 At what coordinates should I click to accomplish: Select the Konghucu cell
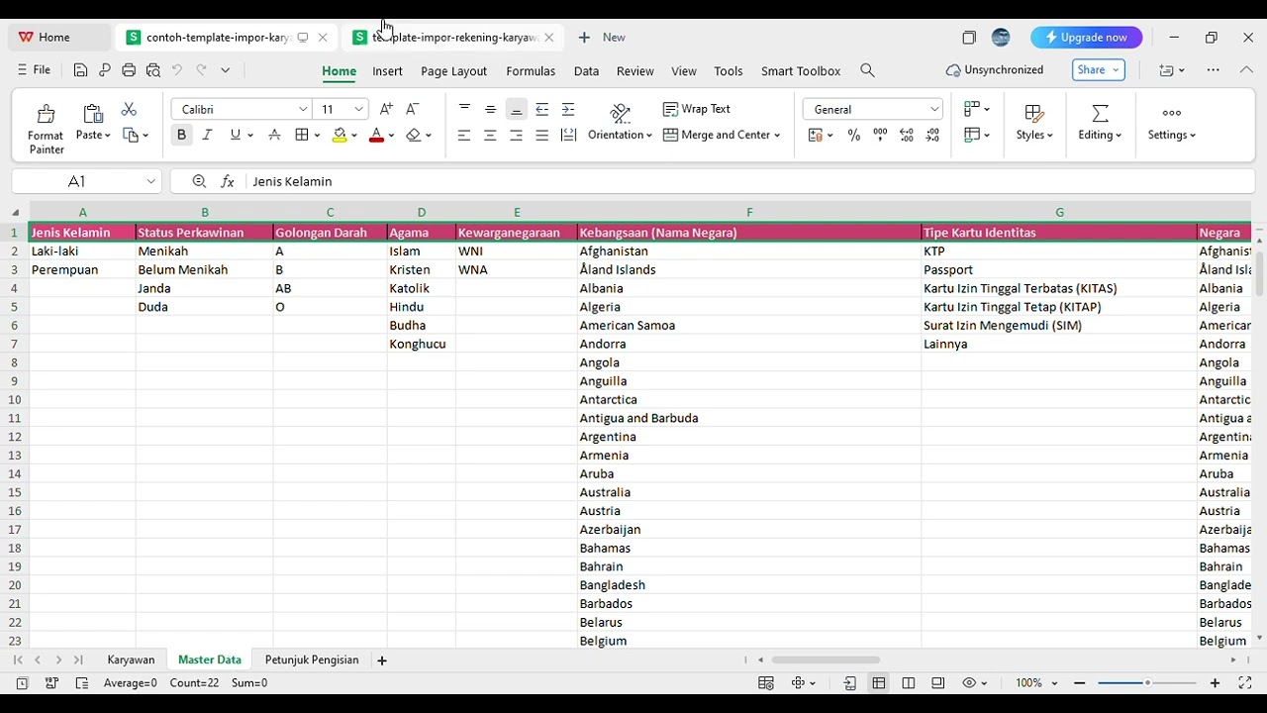[x=422, y=344]
